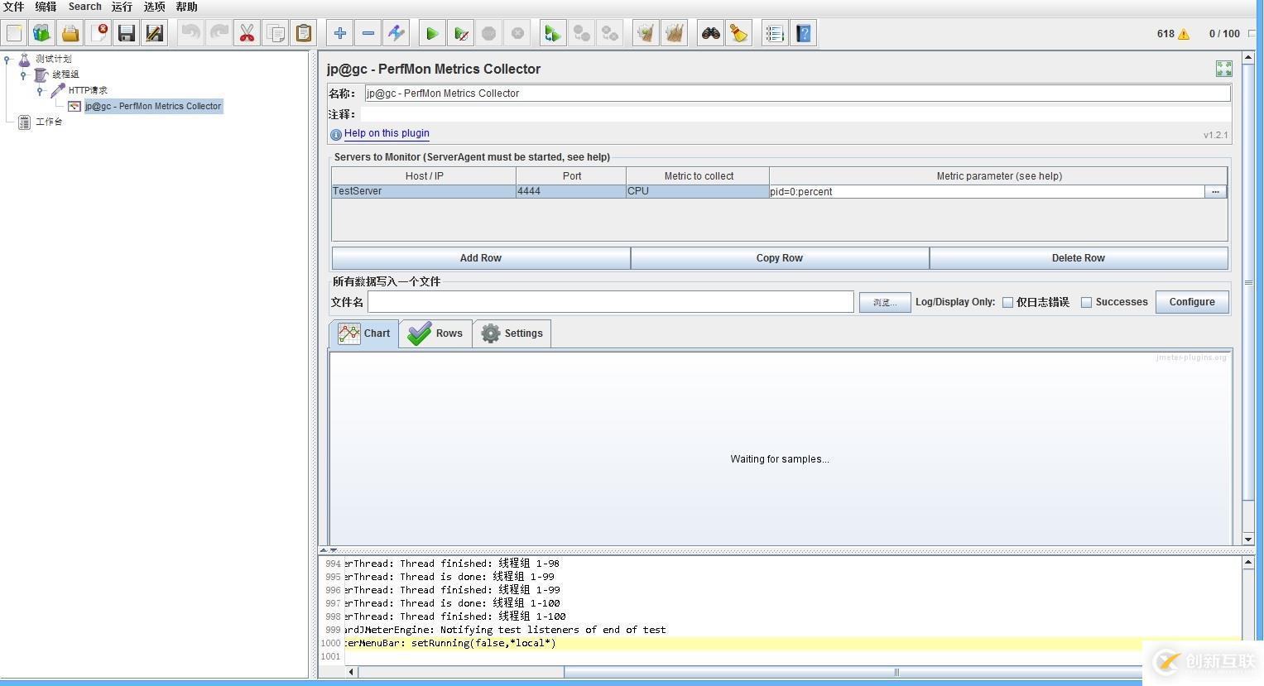Open the 帮助 menu
Image resolution: width=1264 pixels, height=686 pixels.
click(186, 7)
